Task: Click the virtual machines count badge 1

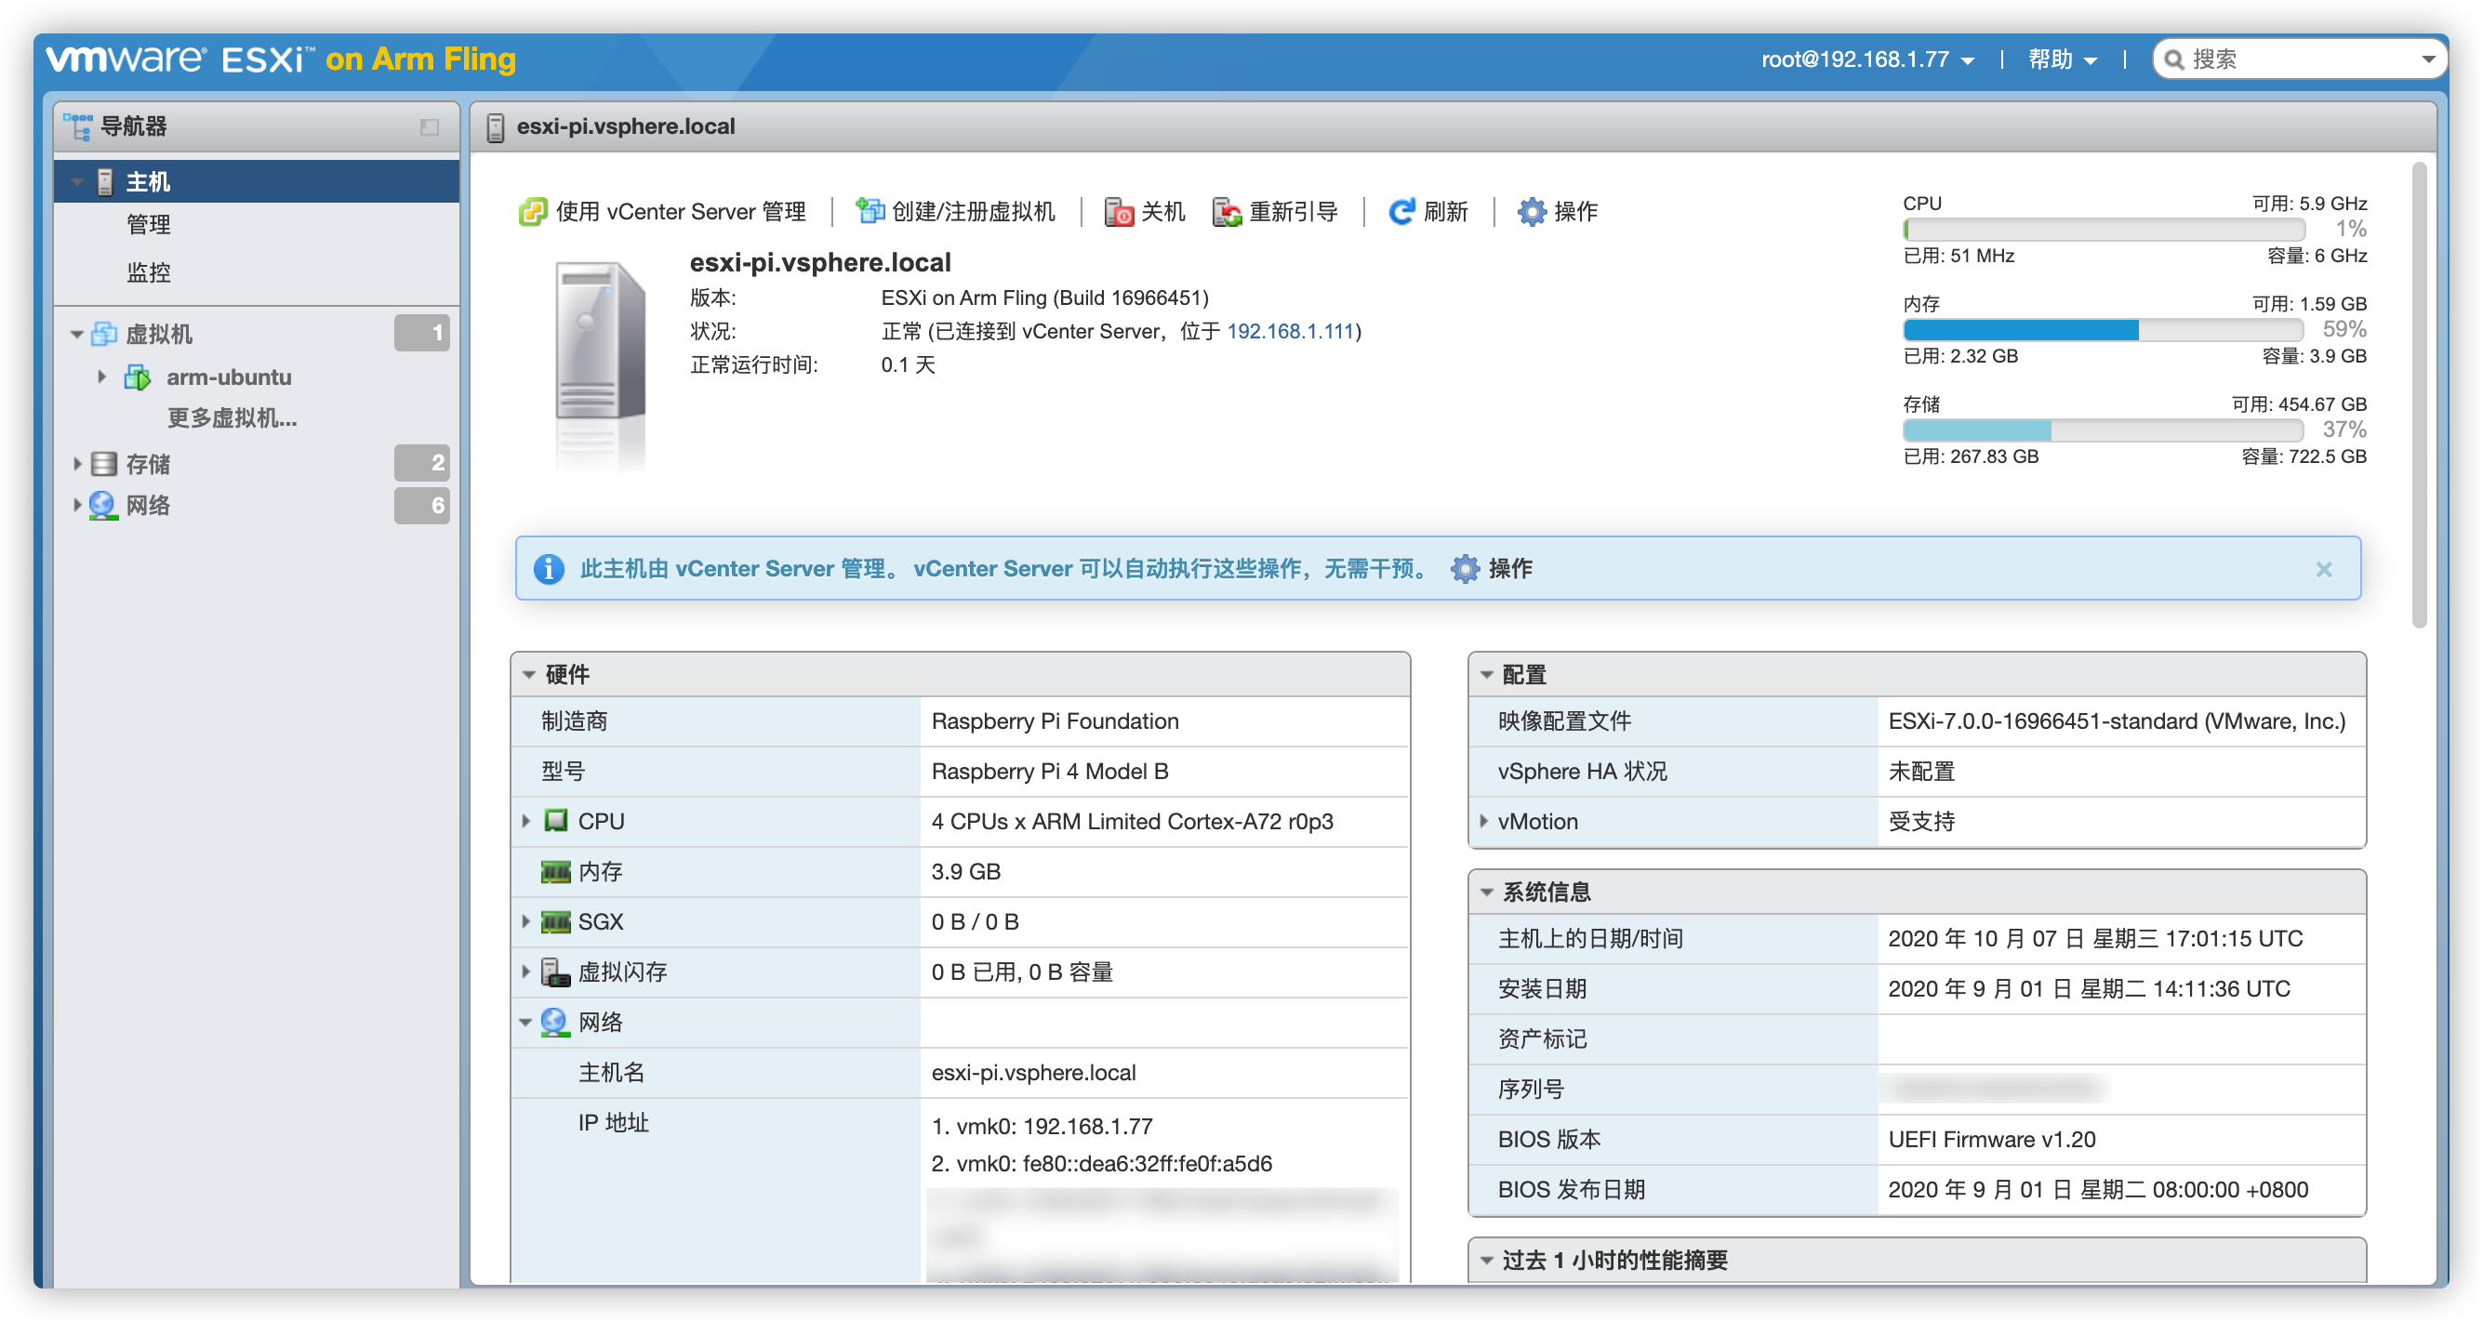Action: [422, 334]
